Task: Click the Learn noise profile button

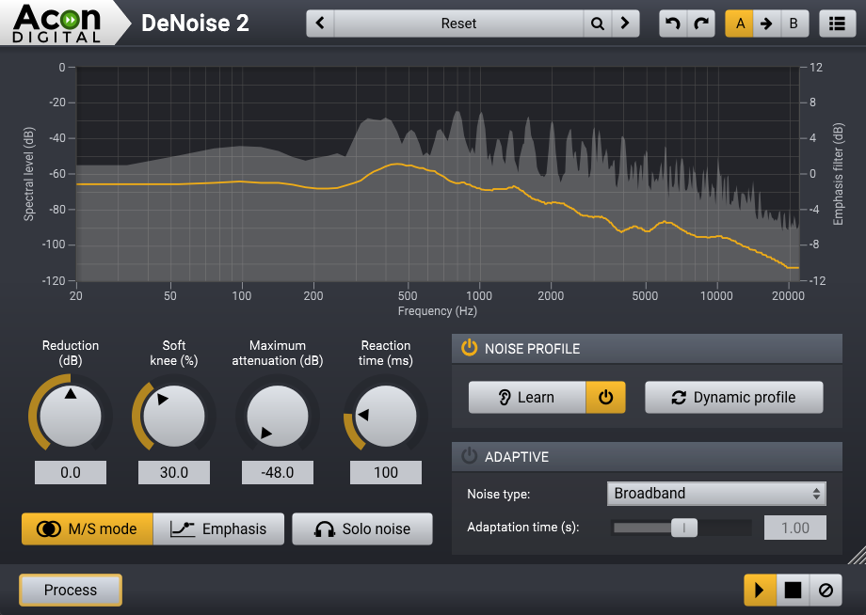Action: point(527,397)
